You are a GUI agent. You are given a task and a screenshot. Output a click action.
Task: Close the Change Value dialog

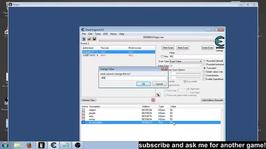coord(164,69)
